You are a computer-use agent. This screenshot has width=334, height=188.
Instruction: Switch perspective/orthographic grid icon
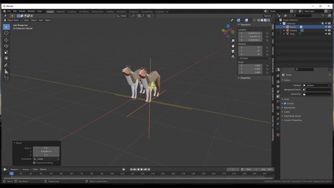pyautogui.click(x=233, y=57)
